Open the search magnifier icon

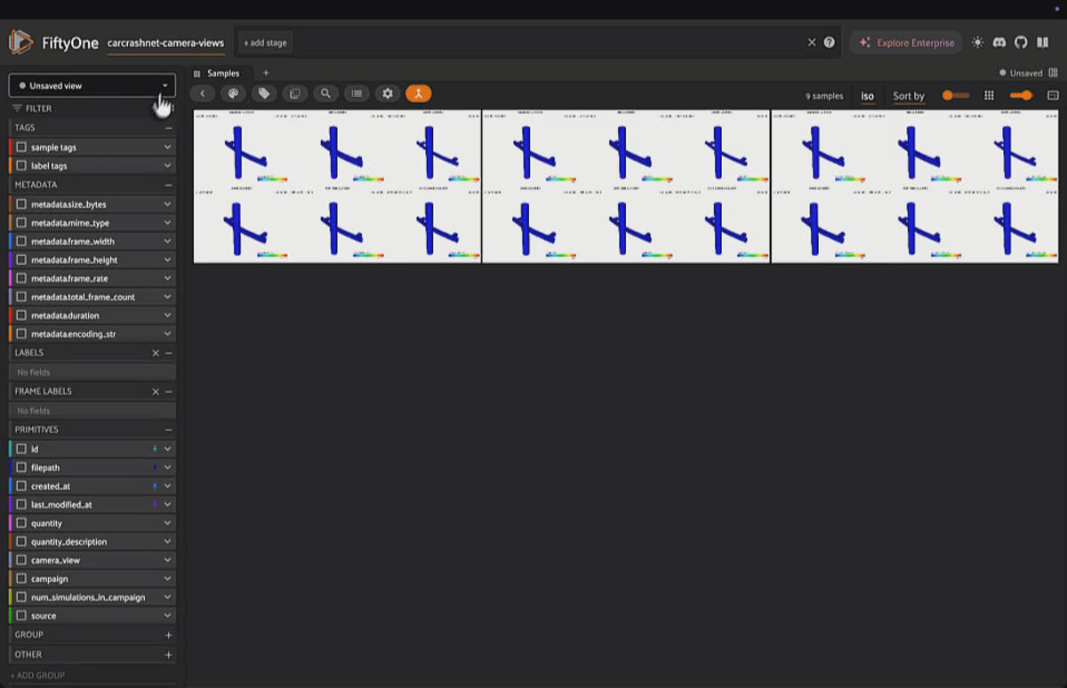(325, 93)
